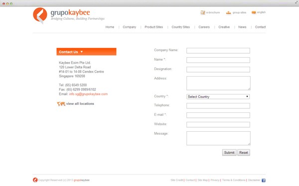Image resolution: width=299 pixels, height=186 pixels.
Task: Open the Site Map footer link
Action: point(202,180)
